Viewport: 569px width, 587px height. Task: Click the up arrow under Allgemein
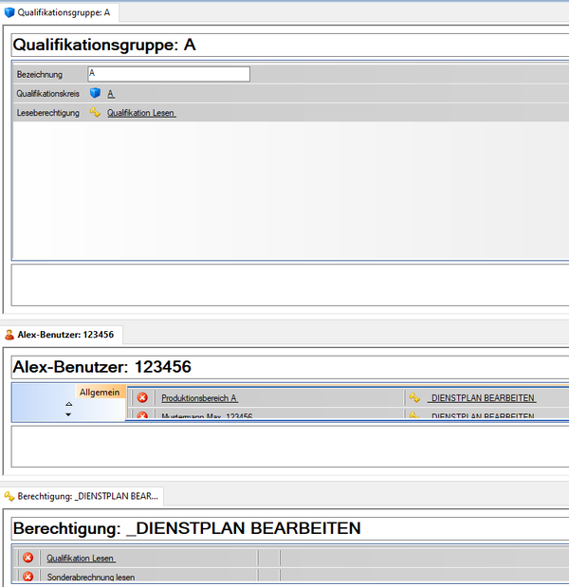[x=68, y=404]
